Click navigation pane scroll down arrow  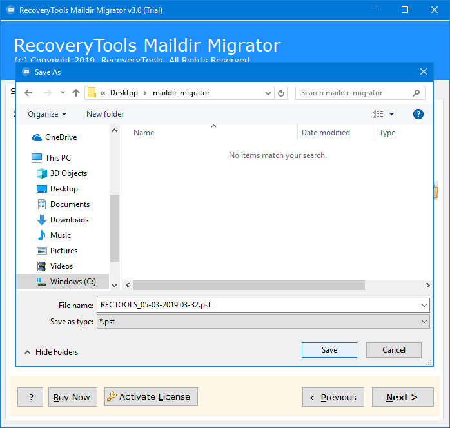[115, 286]
